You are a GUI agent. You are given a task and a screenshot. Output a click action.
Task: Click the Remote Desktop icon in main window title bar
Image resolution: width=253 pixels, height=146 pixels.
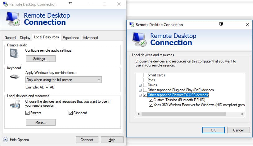[5, 4]
